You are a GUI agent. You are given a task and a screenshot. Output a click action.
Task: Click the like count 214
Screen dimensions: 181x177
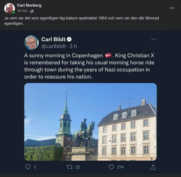pyautogui.click(x=120, y=167)
